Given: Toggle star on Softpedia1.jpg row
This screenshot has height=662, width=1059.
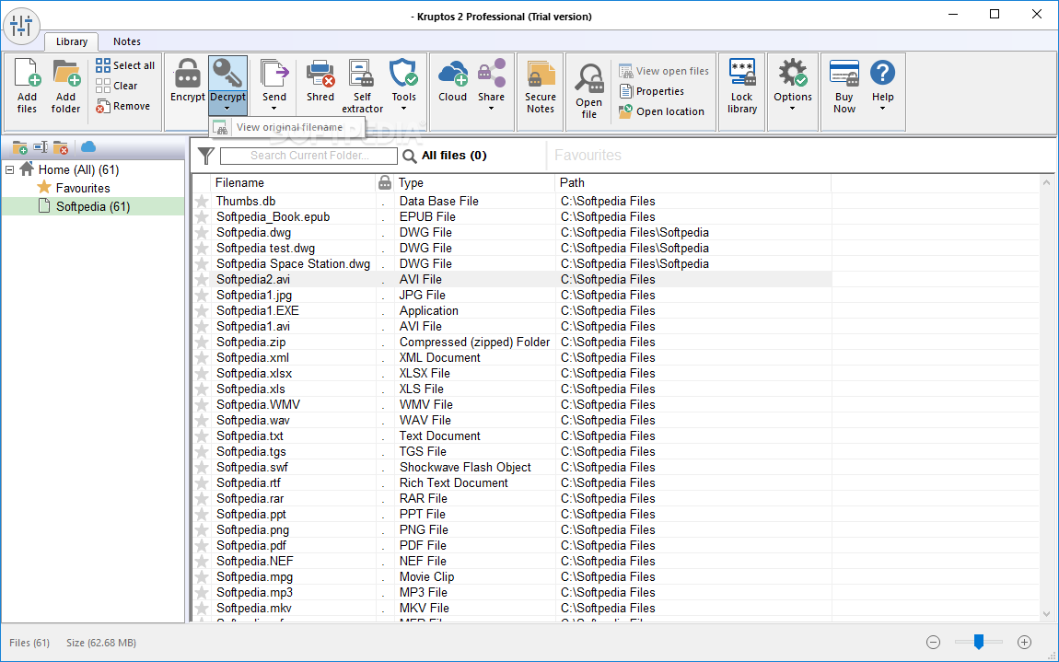Looking at the screenshot, I should pos(202,296).
